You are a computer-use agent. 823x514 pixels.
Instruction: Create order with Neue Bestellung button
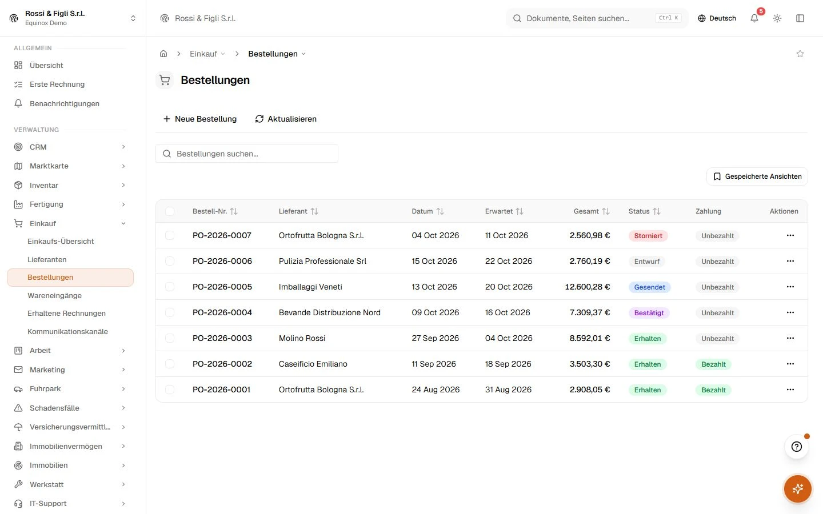coord(199,119)
